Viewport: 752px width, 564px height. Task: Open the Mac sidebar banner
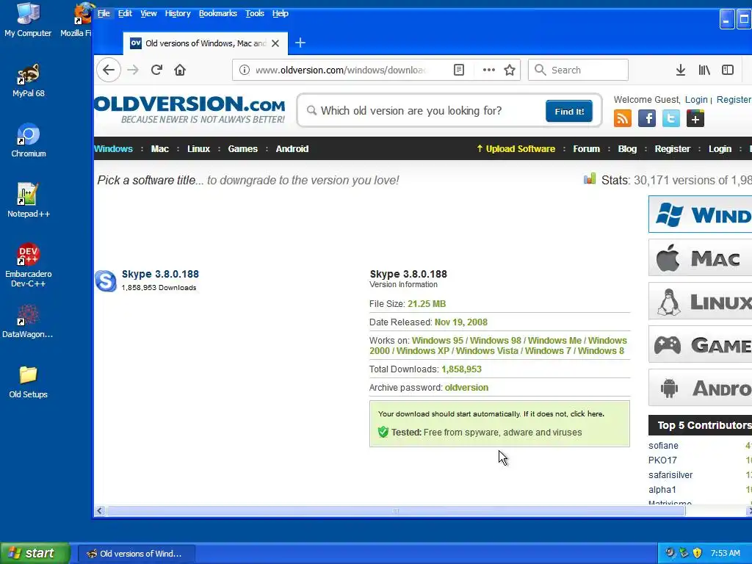[700, 258]
